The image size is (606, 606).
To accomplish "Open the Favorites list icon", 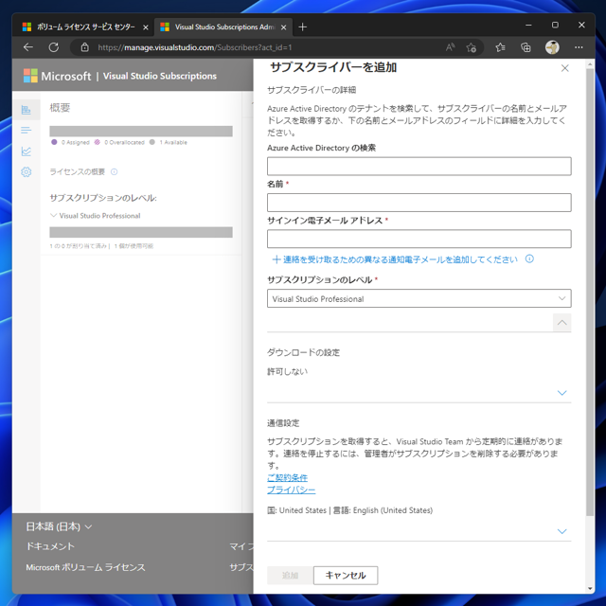I will (500, 47).
